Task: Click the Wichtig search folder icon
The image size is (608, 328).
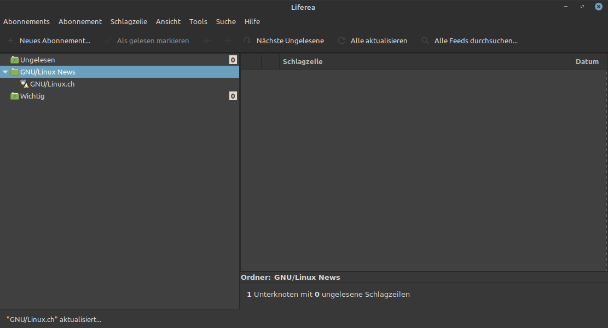Action: [x=15, y=96]
